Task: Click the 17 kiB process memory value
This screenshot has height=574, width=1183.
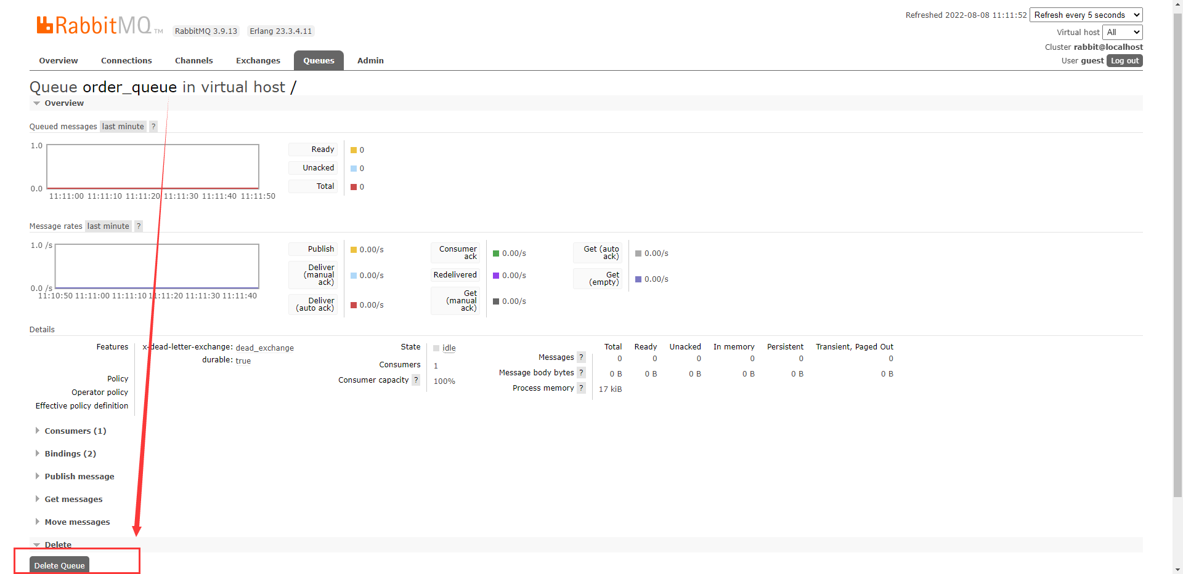Action: pos(610,389)
